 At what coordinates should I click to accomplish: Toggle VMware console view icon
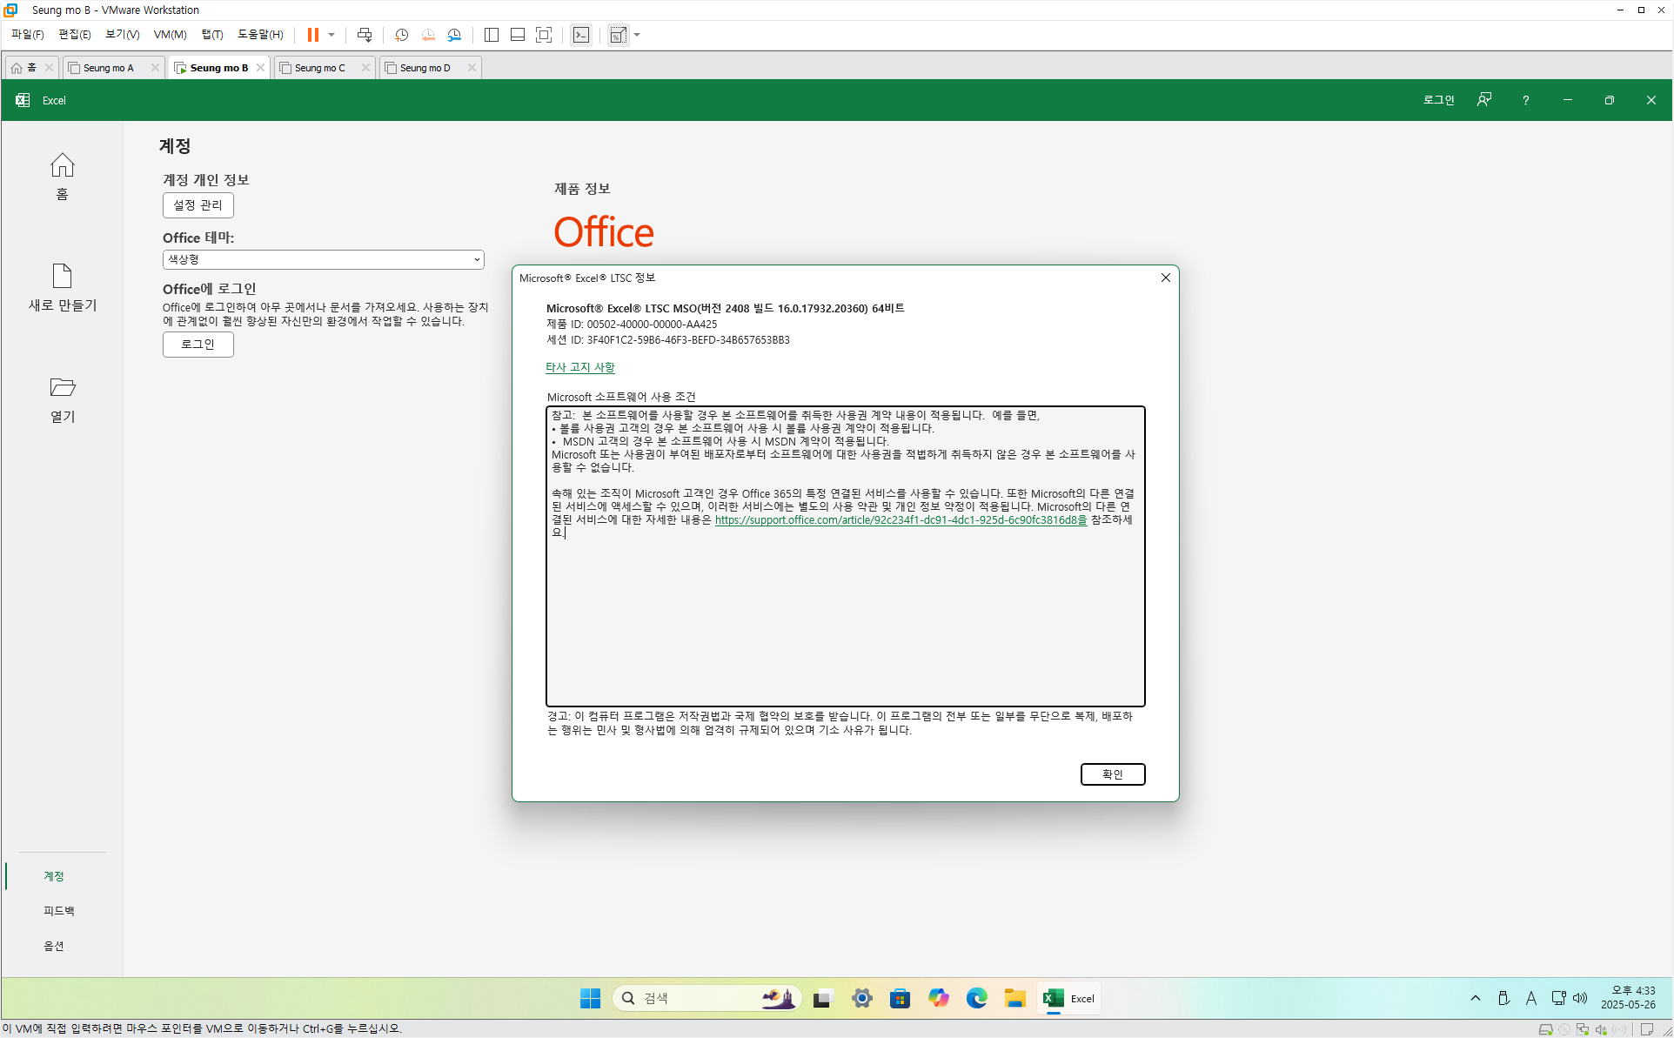tap(581, 35)
